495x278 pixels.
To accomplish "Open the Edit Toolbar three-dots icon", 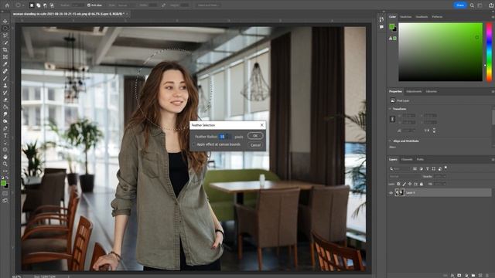I will click(5, 171).
